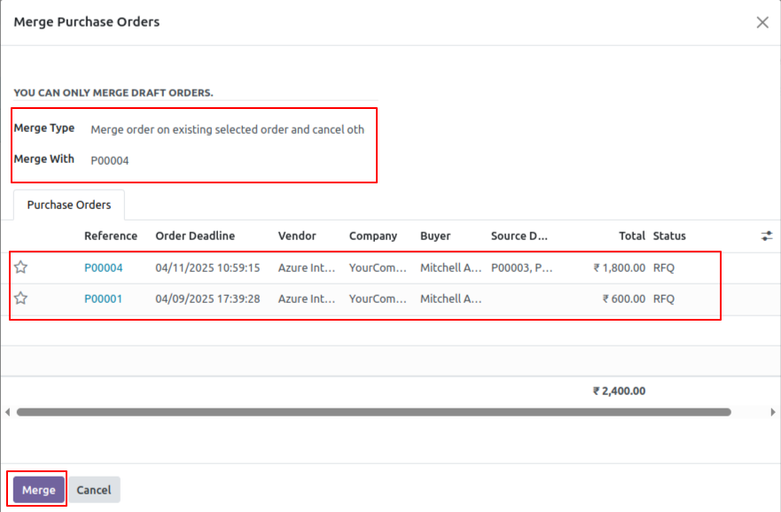Screen dimensions: 781x512
Task: Open purchase order P00004
Action: tap(104, 267)
